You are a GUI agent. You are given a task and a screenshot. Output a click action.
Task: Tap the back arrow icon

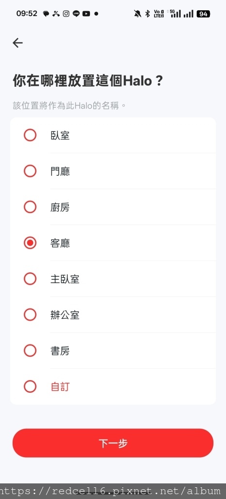coord(17,43)
